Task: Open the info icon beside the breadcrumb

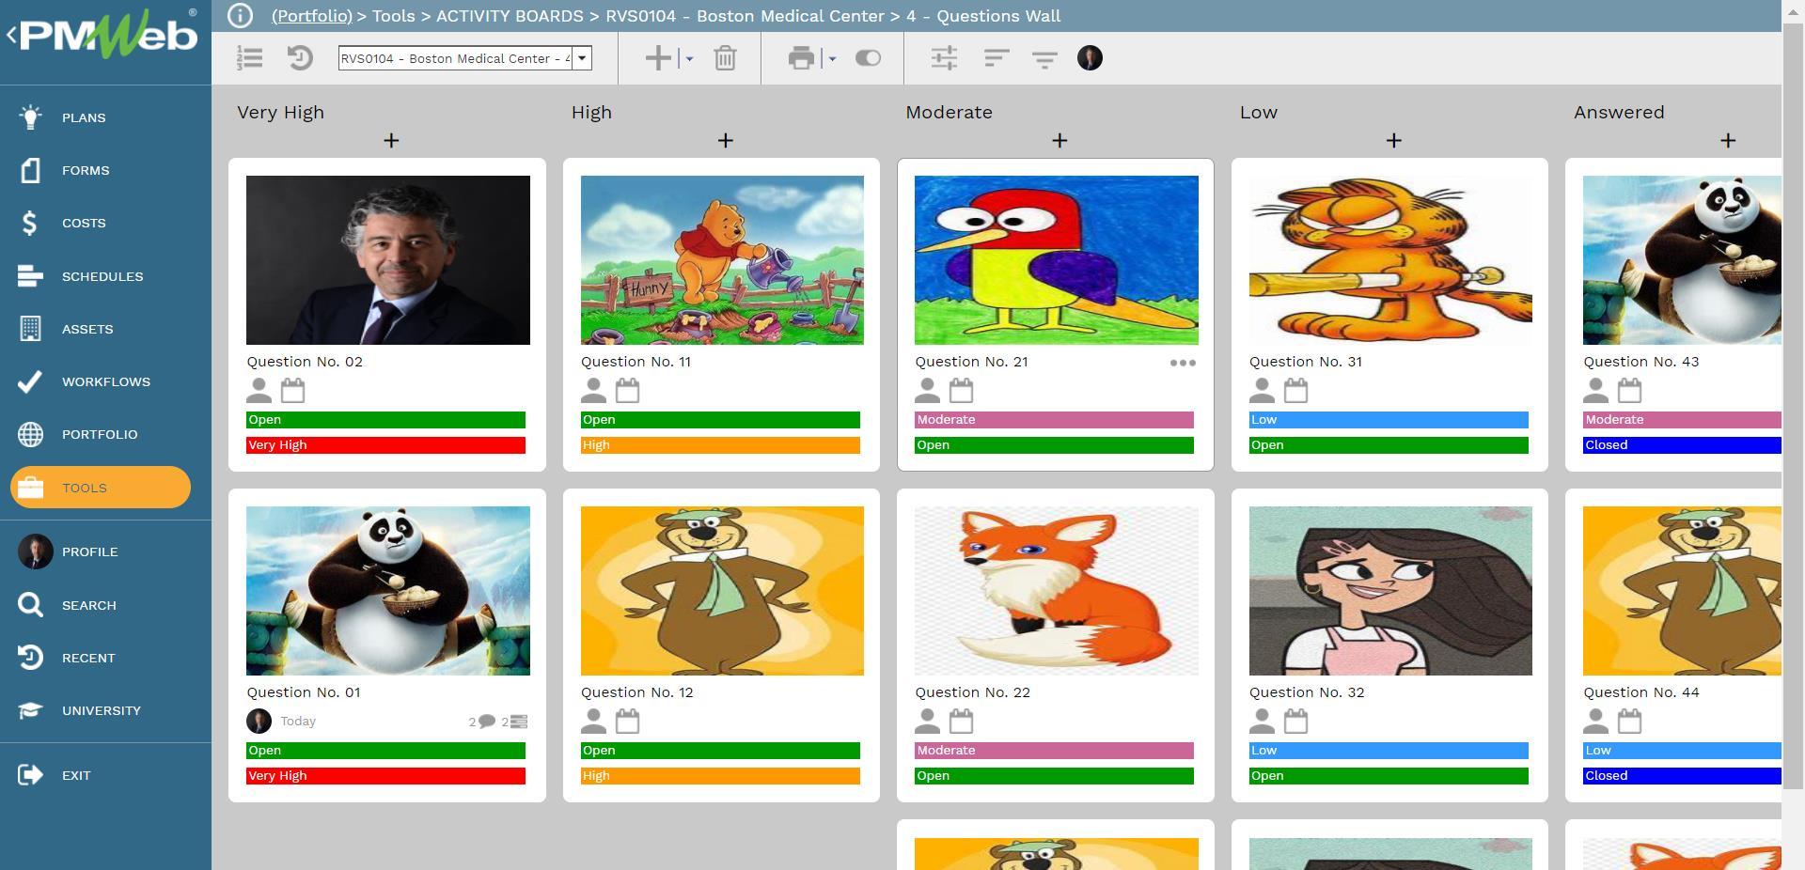Action: (x=240, y=16)
